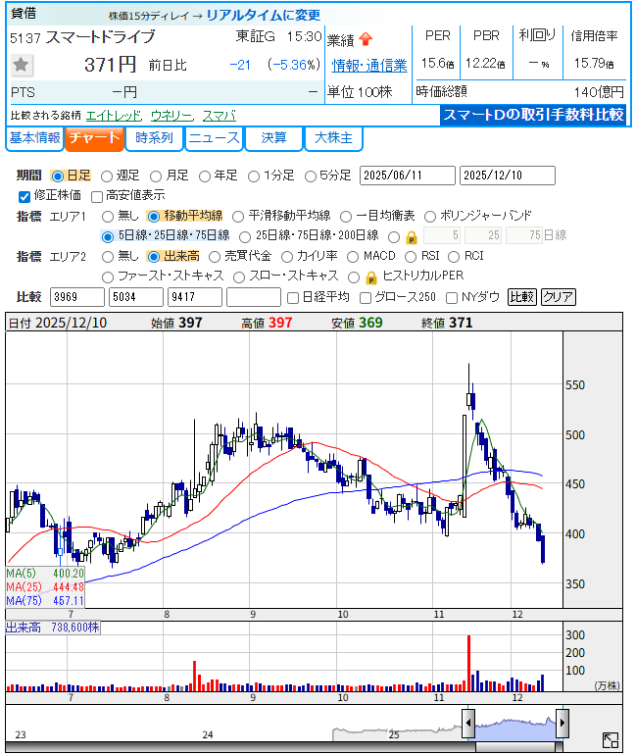Click the right handle of the range slider

[562, 724]
